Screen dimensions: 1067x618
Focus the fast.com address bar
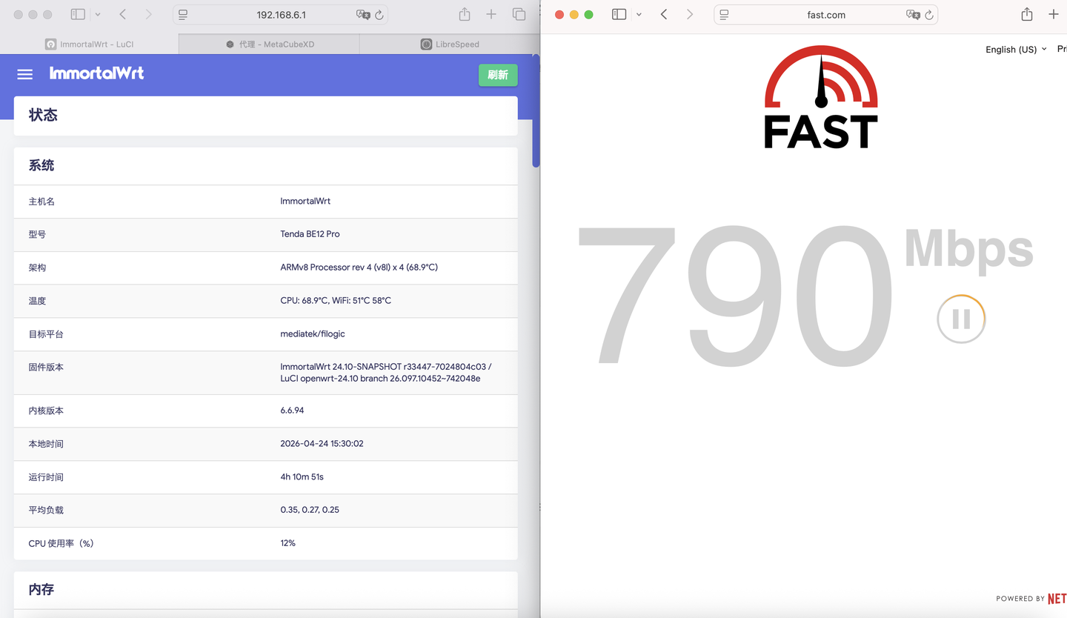[826, 15]
